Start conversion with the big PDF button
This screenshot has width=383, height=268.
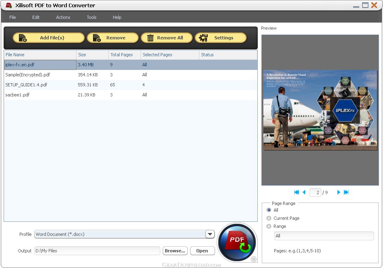coord(237,242)
